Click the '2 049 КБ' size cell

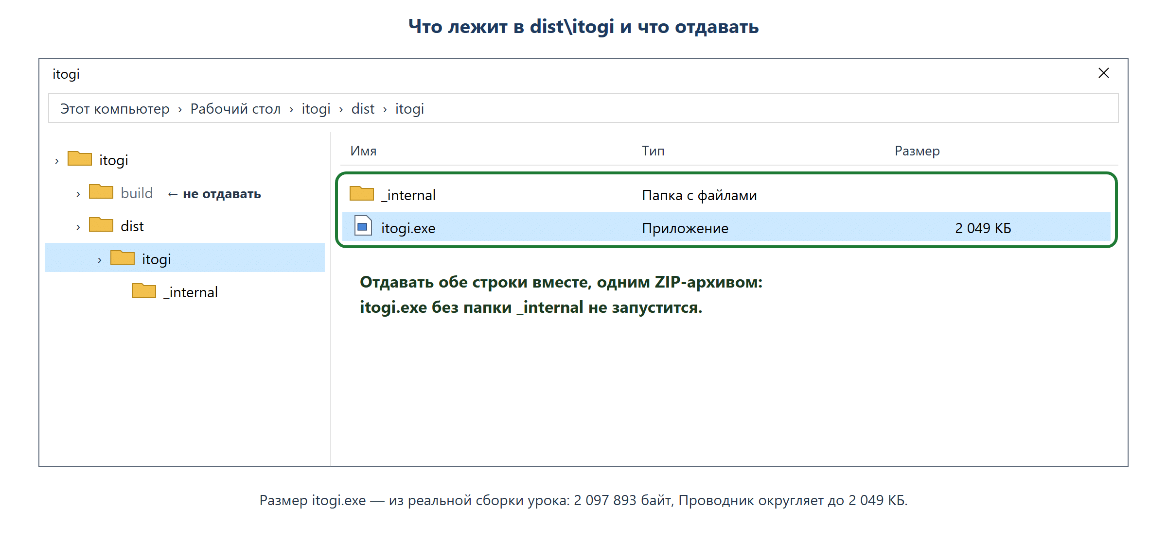983,228
